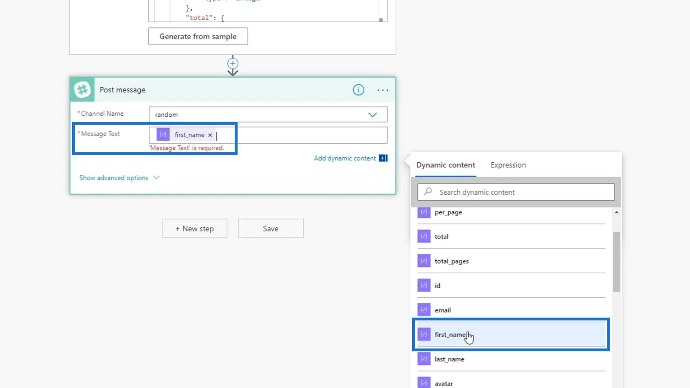Click the Generate from sample button
Viewport: 690px width, 388px height.
(198, 36)
